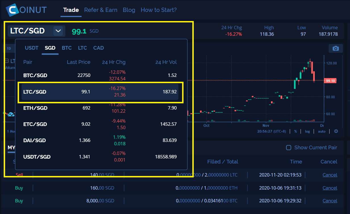Click the ETC/SGD volume 1452.57
The height and width of the screenshot is (214, 350).
(168, 124)
